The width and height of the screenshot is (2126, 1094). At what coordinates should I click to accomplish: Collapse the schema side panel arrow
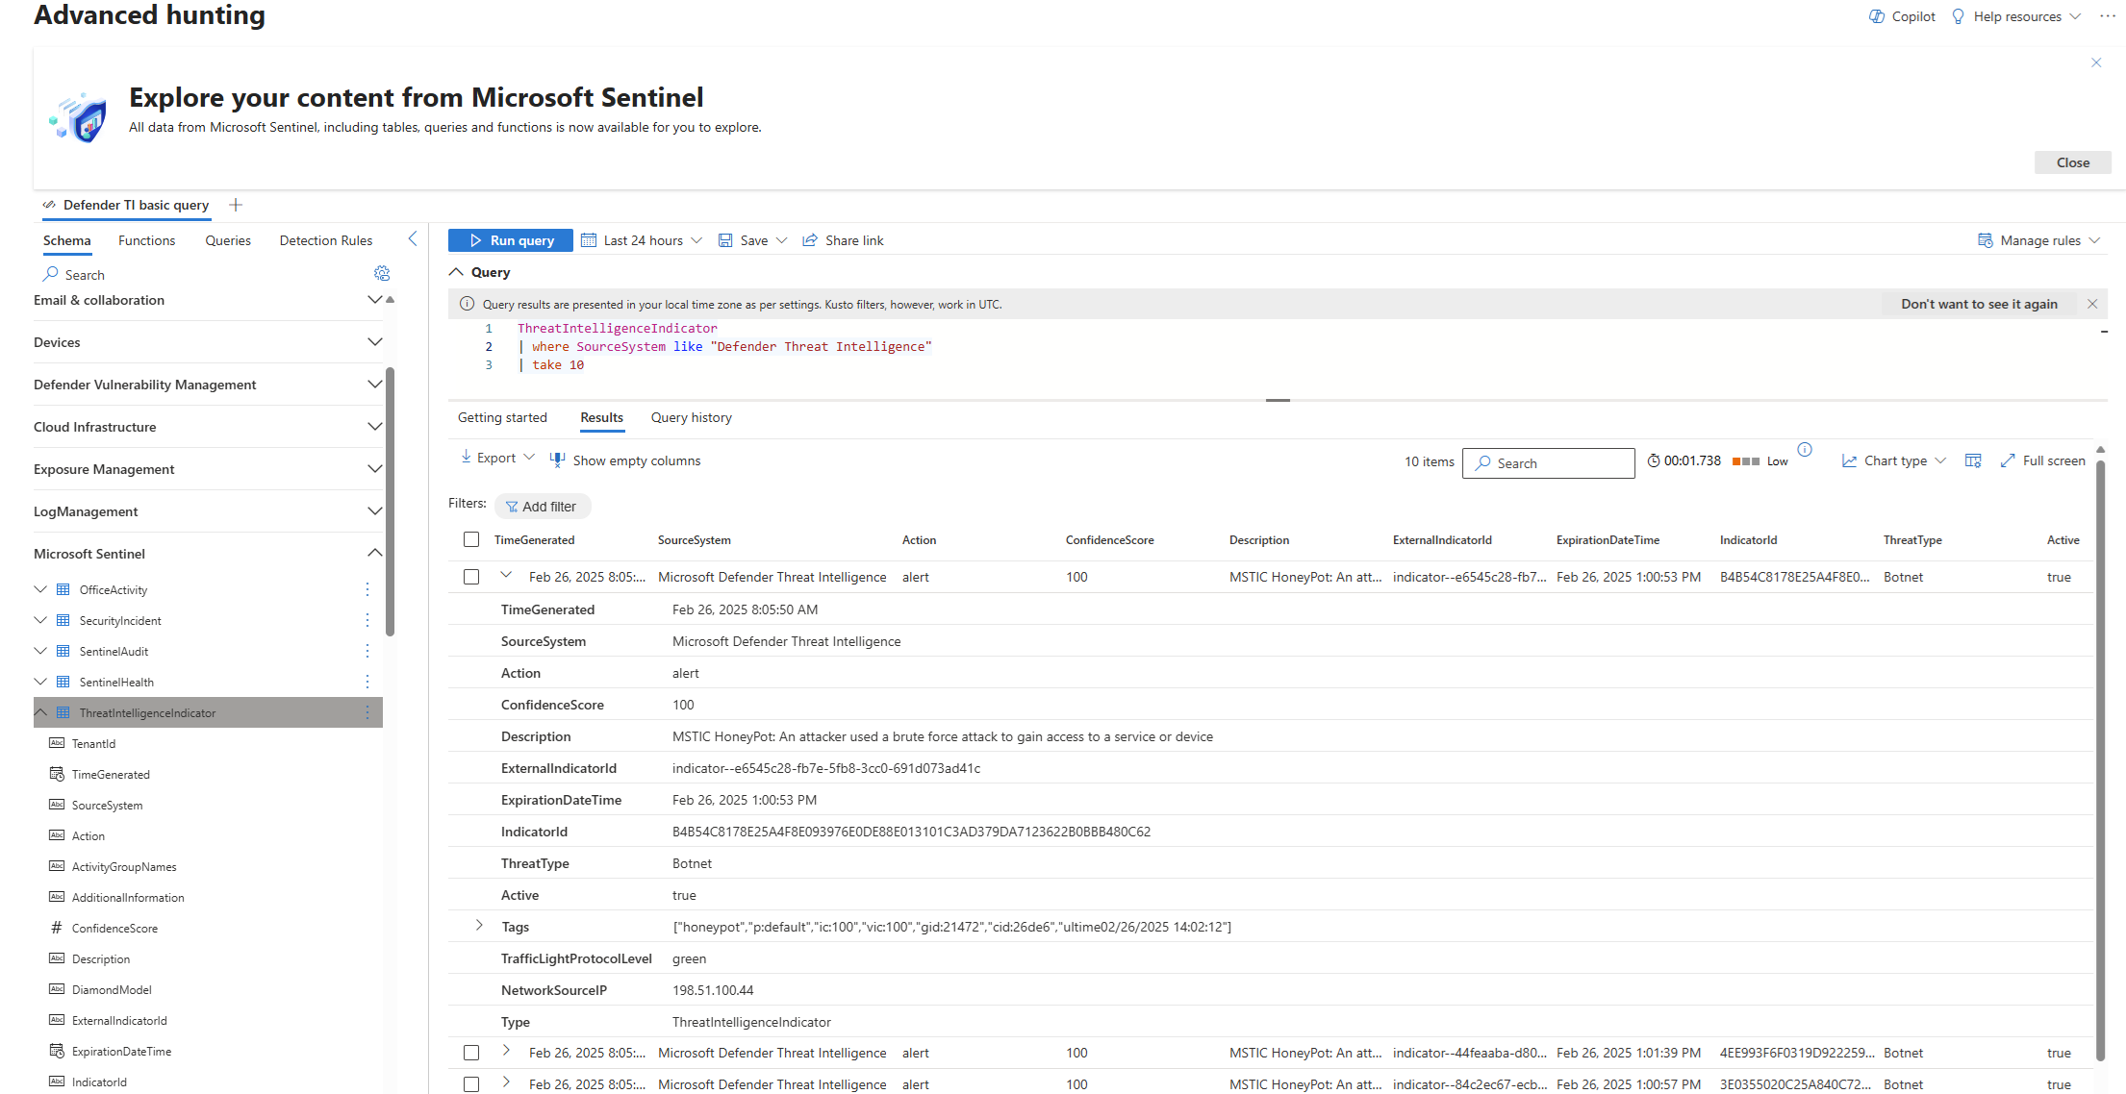(413, 239)
